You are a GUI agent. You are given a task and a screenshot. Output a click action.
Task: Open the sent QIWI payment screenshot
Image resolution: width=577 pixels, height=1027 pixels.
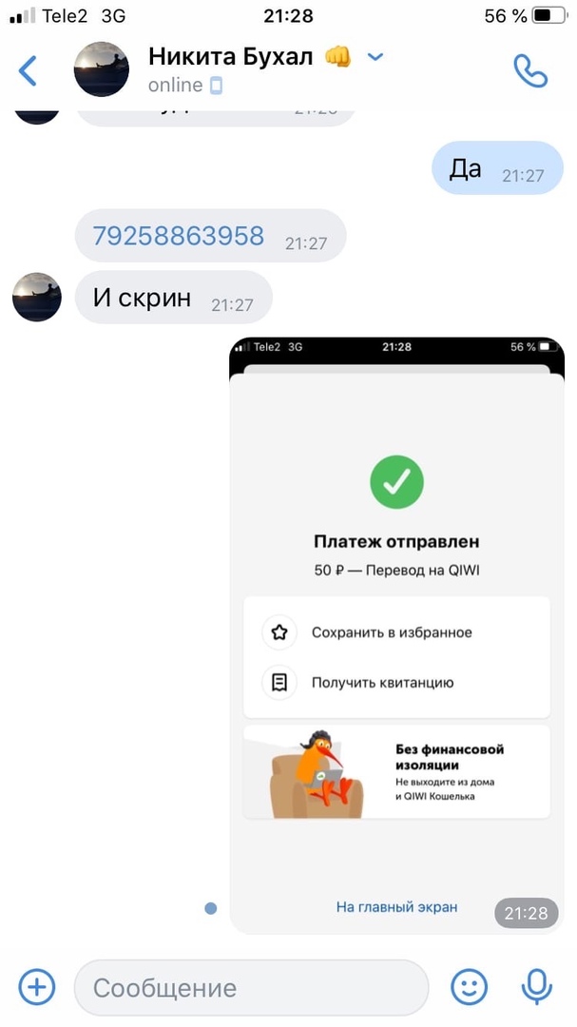(x=397, y=635)
